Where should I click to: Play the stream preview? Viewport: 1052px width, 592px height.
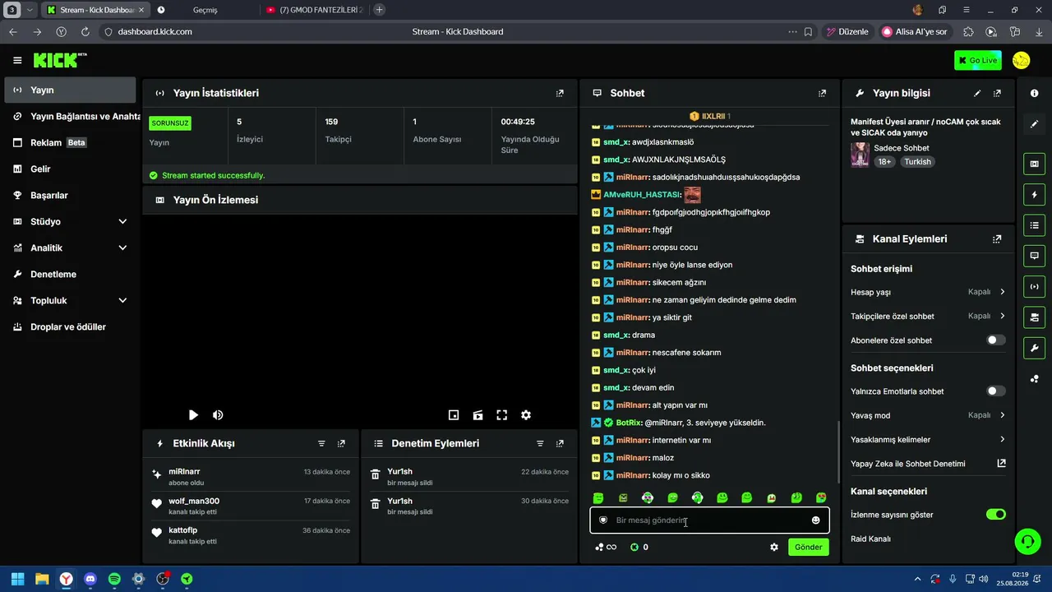click(x=193, y=415)
